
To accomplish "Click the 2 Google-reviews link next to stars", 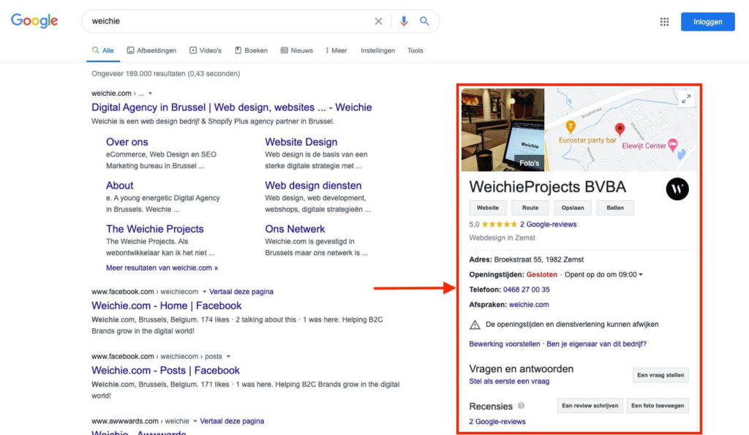I will tap(548, 224).
